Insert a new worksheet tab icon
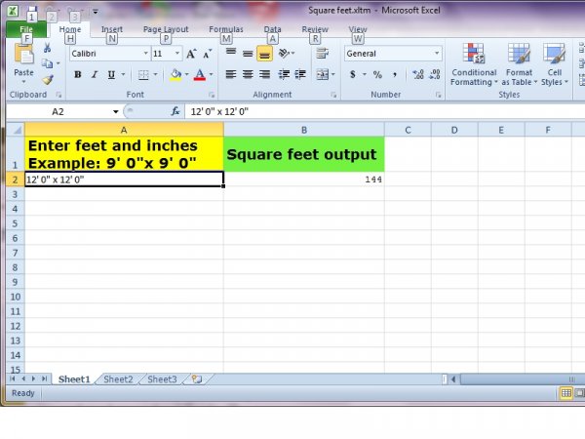This screenshot has width=585, height=439. coord(197,379)
